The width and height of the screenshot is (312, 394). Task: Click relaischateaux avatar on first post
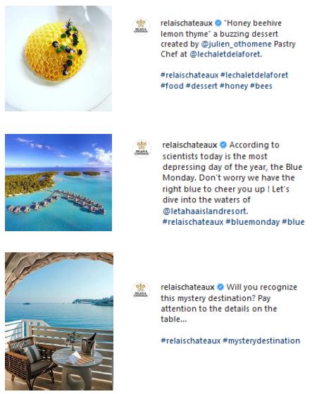coord(141,27)
